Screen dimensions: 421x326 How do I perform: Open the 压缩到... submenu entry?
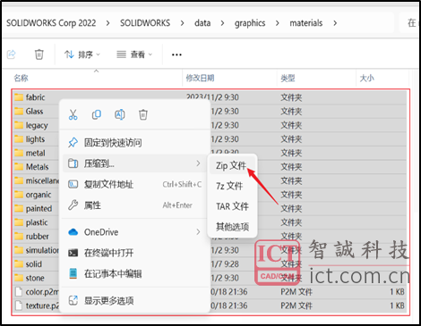[134, 163]
